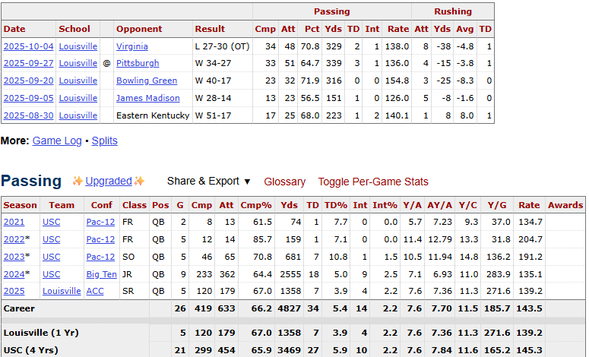Screen dimensions: 589x357
Task: Toggle Per-Game Stats view
Action: [x=373, y=182]
